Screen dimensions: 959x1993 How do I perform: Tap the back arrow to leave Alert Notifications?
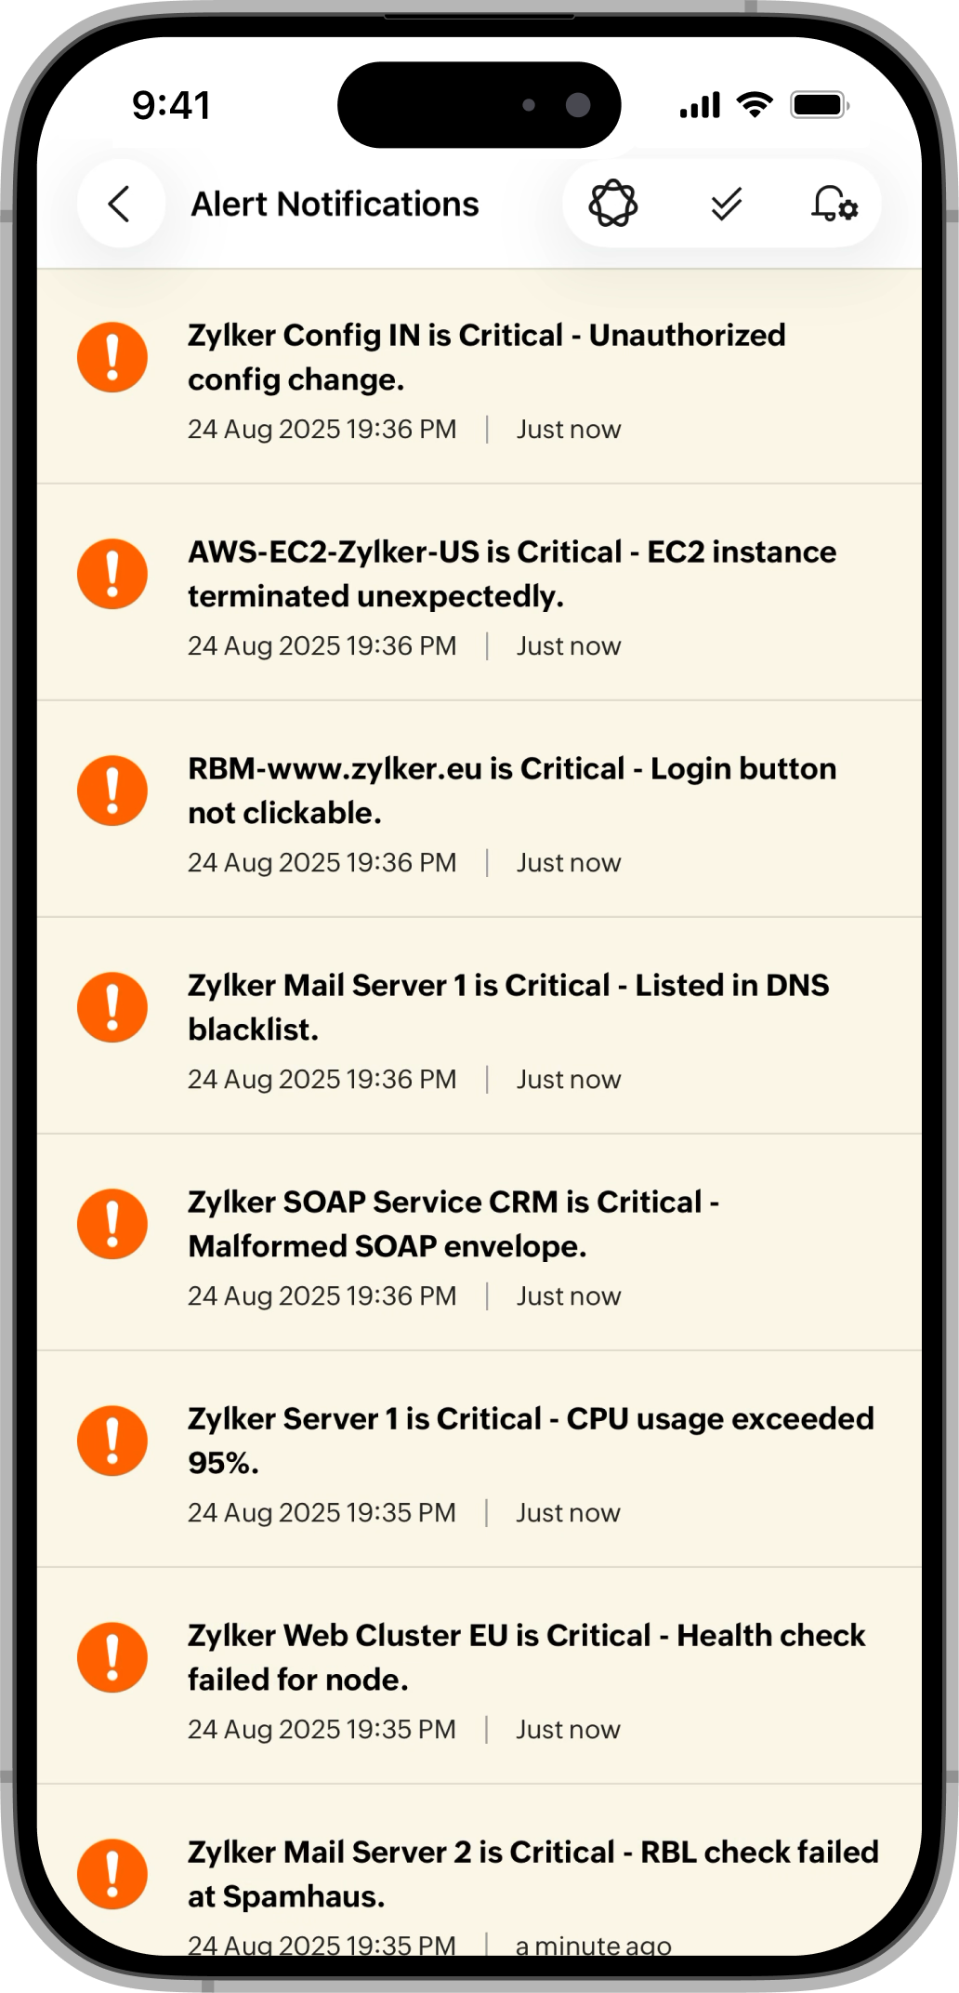(119, 203)
